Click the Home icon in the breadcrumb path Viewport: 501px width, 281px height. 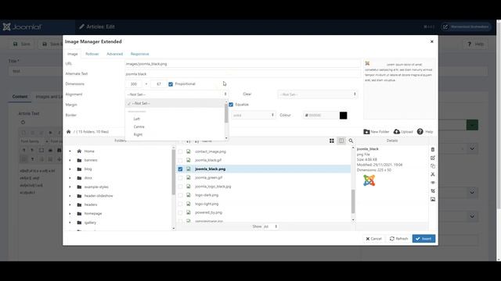click(x=68, y=132)
